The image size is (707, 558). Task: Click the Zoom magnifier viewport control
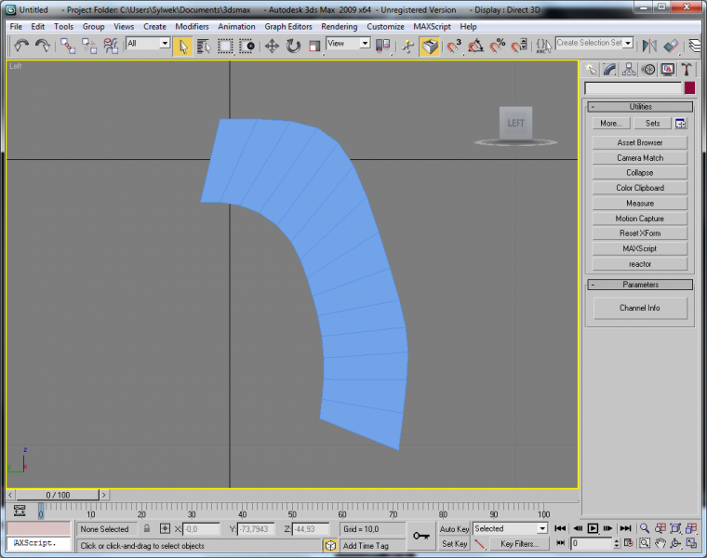[644, 528]
